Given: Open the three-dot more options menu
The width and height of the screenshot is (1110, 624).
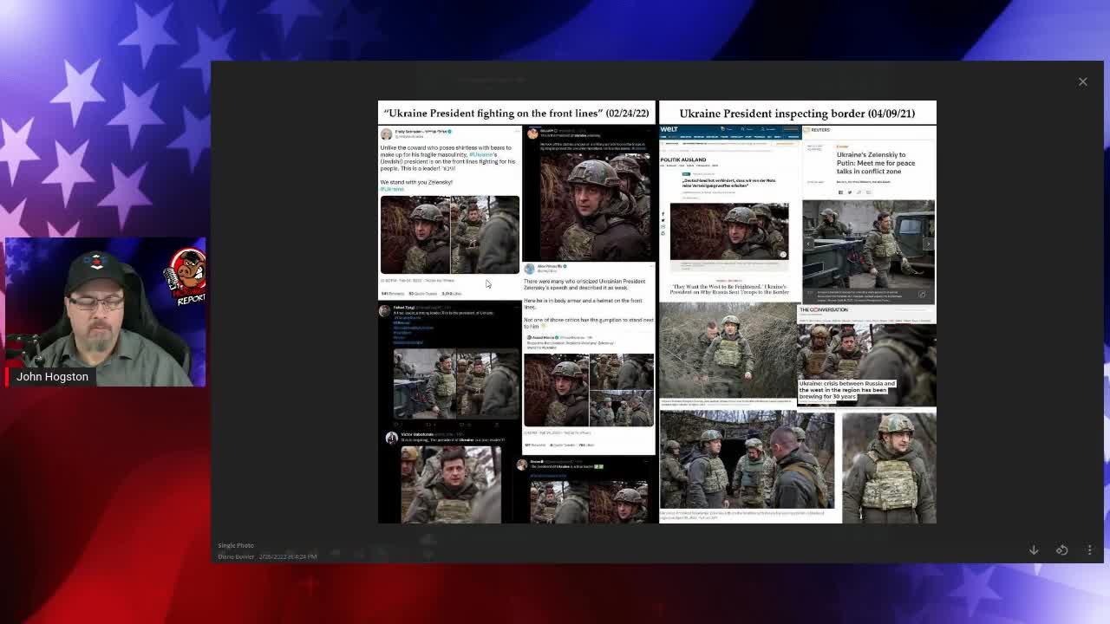Looking at the screenshot, I should (1090, 549).
